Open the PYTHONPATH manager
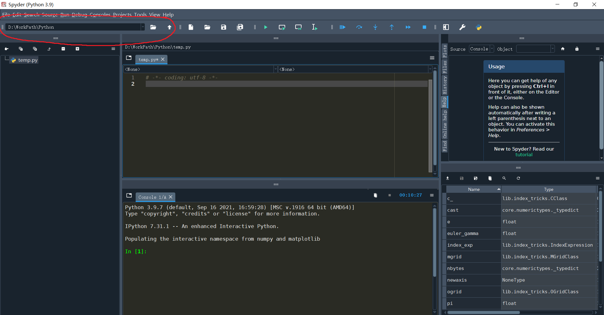This screenshot has height=315, width=604. [x=479, y=27]
